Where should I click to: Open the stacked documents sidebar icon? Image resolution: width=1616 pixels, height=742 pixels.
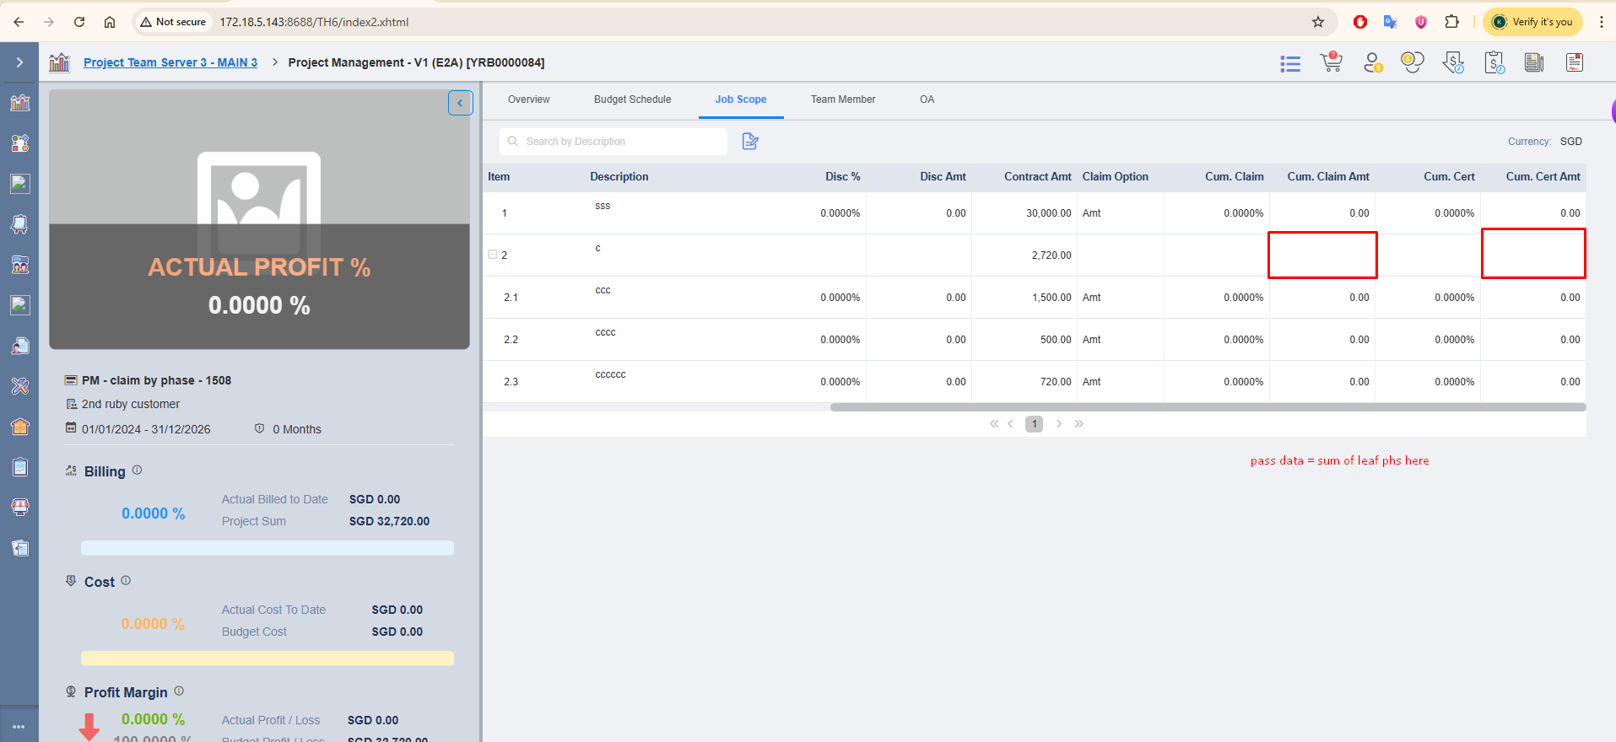tap(20, 548)
